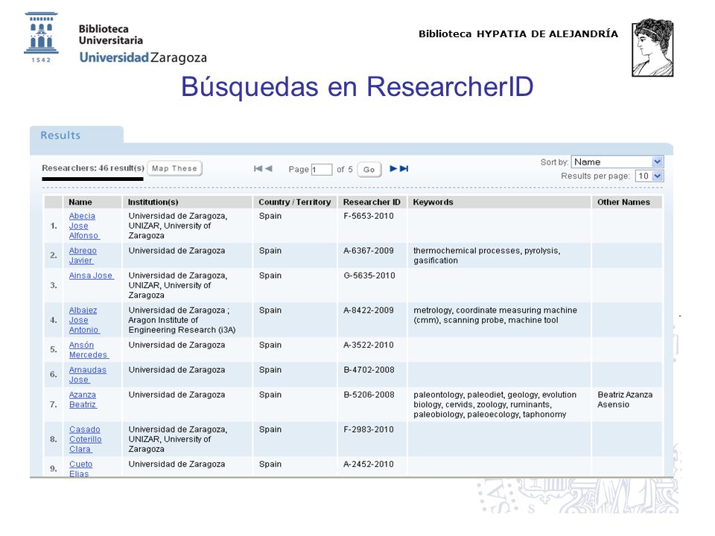715x536 pixels.
Task: Click the Researcher ID column header
Action: click(372, 202)
